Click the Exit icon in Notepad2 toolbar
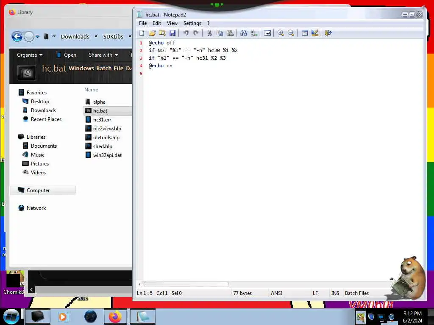 coord(328,33)
